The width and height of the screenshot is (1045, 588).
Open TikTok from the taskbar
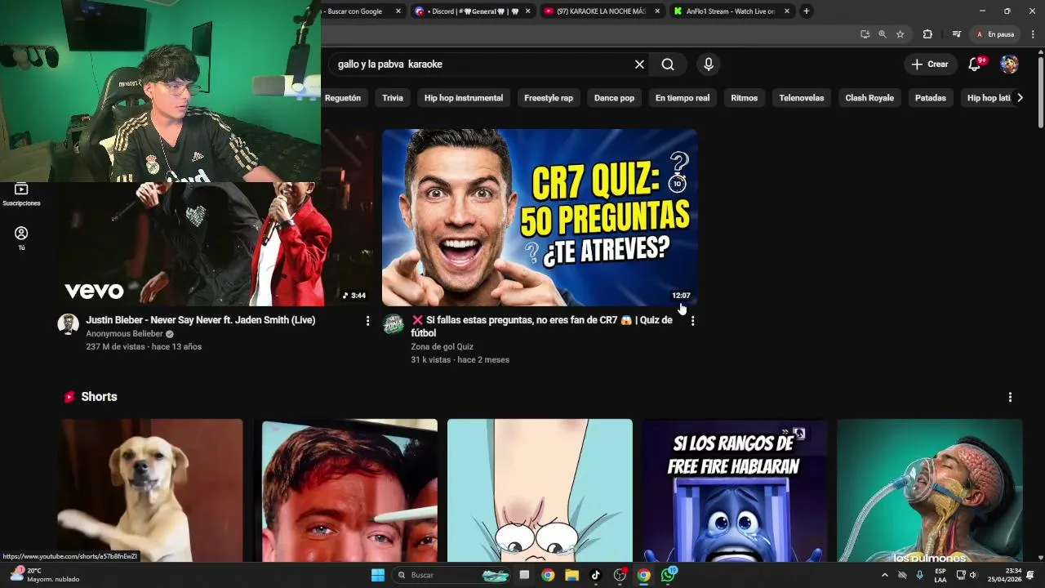[595, 575]
